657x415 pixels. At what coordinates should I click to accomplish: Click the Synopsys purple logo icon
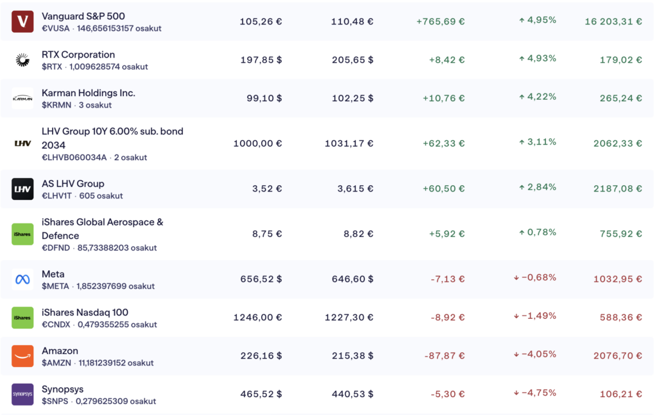click(22, 395)
